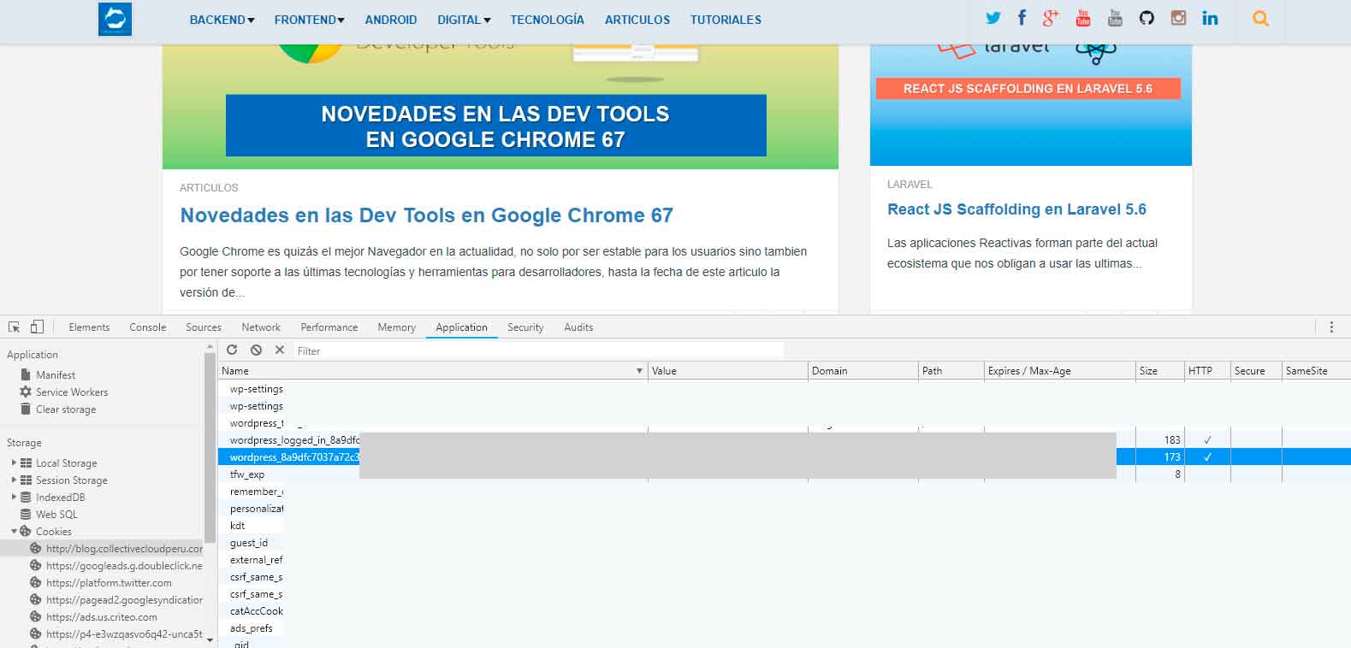The height and width of the screenshot is (648, 1351).
Task: Select blog.collectivecloudperu cookies entry
Action: pyautogui.click(x=103, y=549)
